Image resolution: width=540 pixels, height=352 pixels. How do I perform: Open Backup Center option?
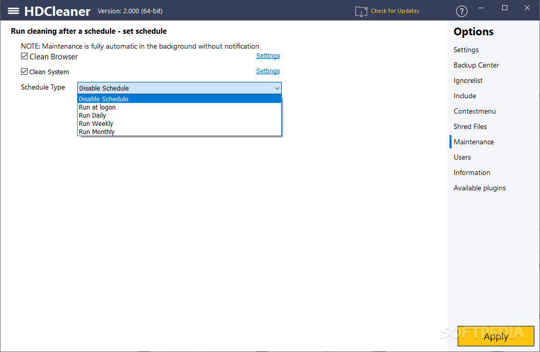[x=476, y=65]
